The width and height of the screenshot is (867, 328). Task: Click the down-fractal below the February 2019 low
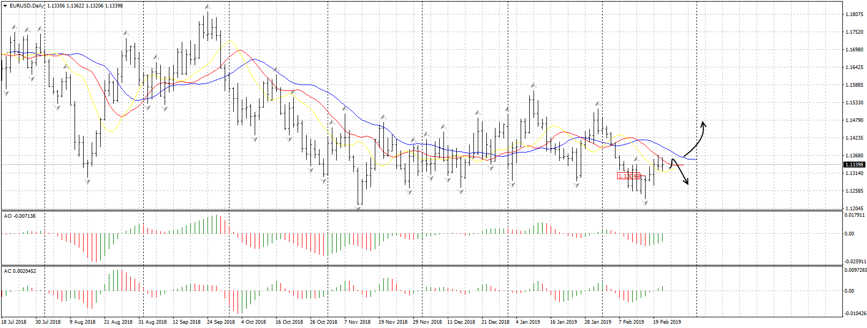click(x=645, y=203)
